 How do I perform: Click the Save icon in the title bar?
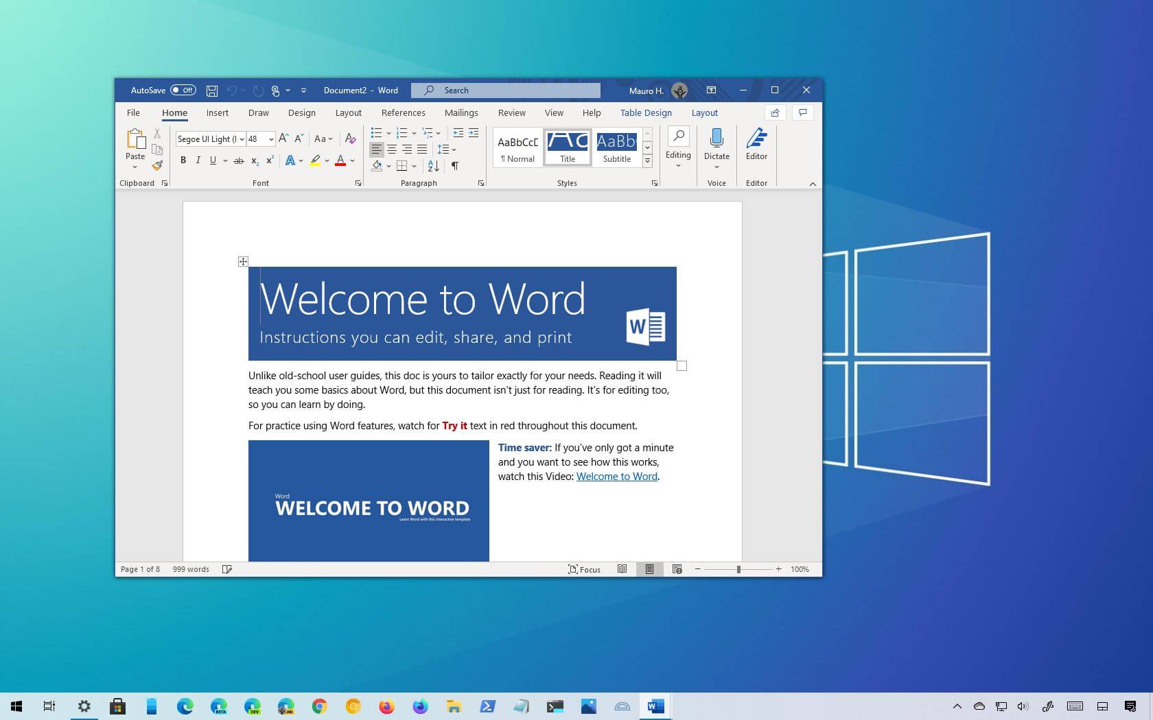coord(212,91)
